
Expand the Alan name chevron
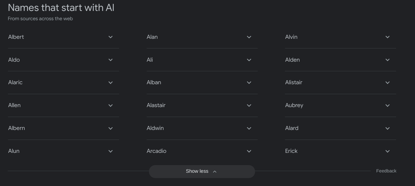(x=249, y=37)
